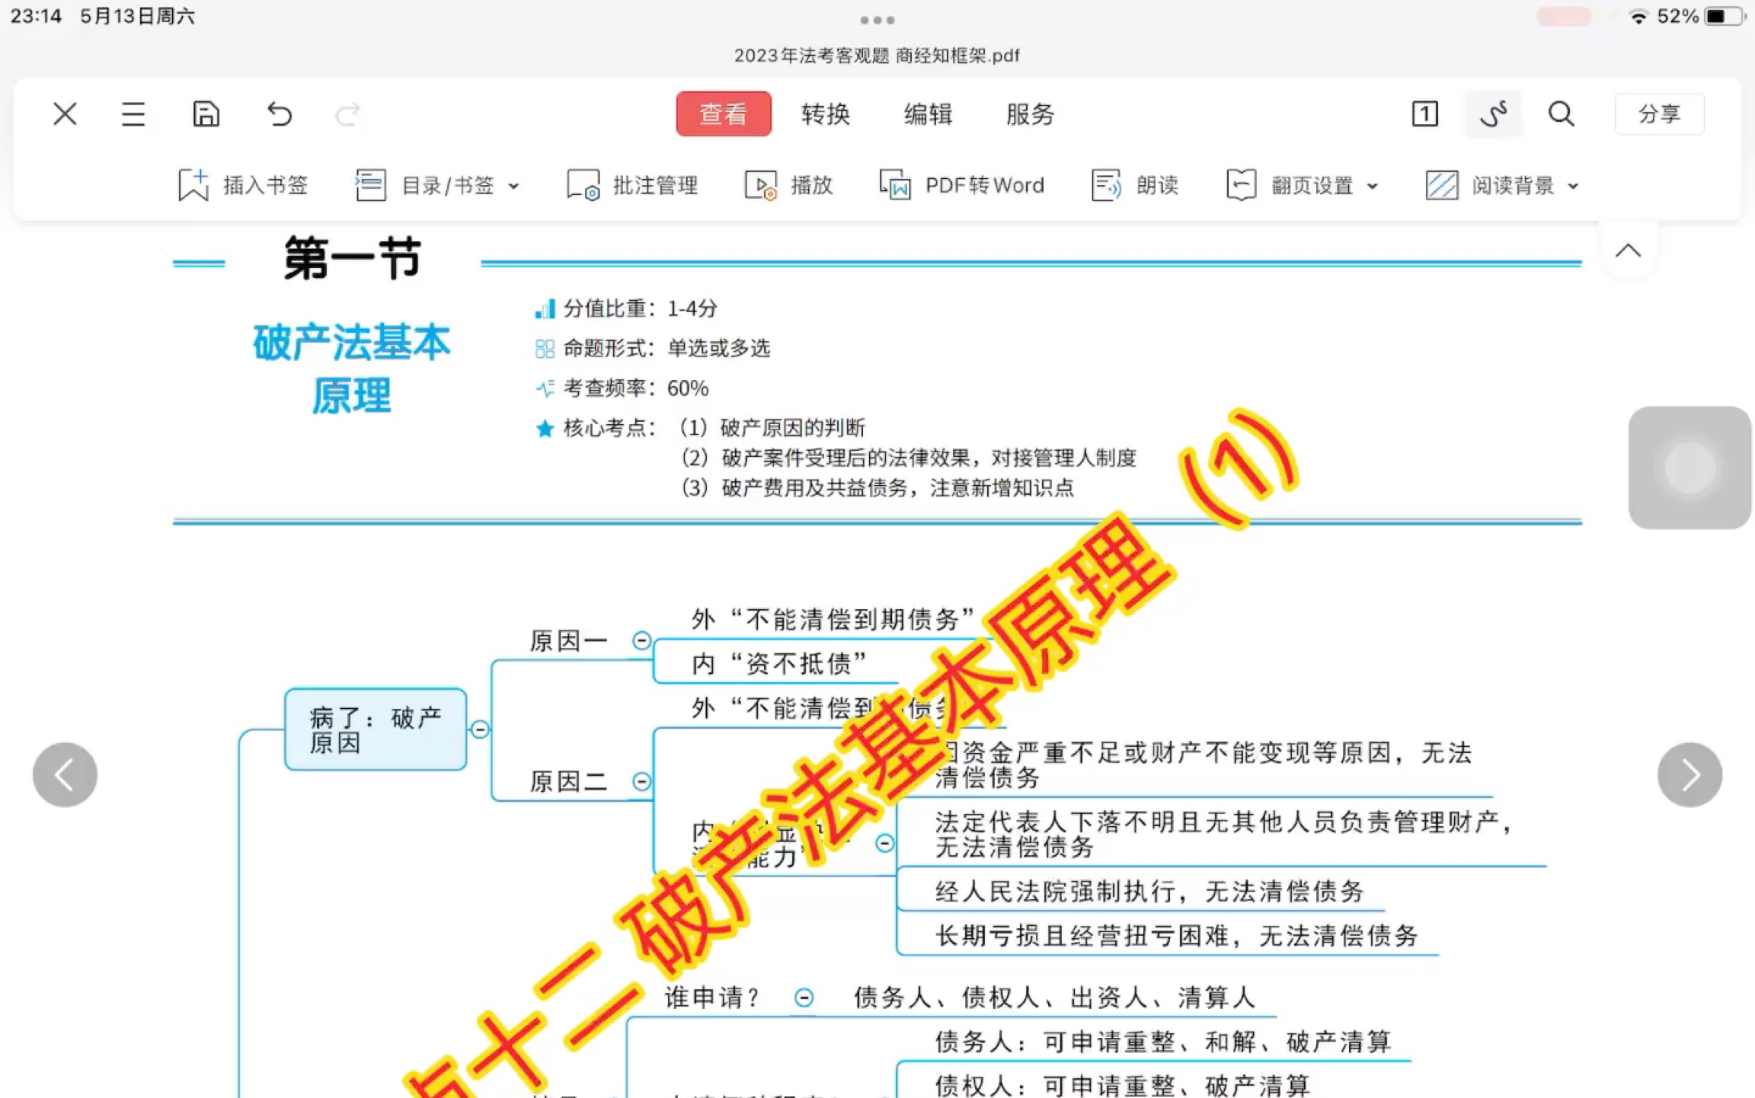The width and height of the screenshot is (1755, 1098).
Task: Click the text (1) 破产原因的判断
Action: 772,428
